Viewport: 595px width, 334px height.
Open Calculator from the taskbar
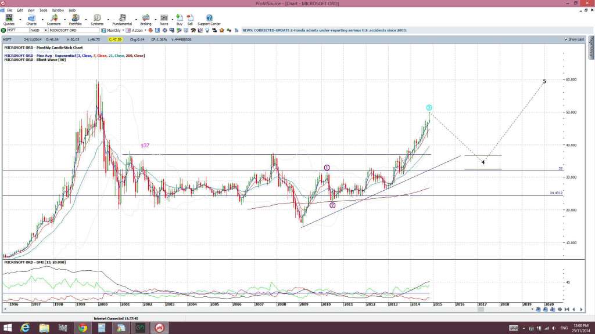(x=102, y=328)
